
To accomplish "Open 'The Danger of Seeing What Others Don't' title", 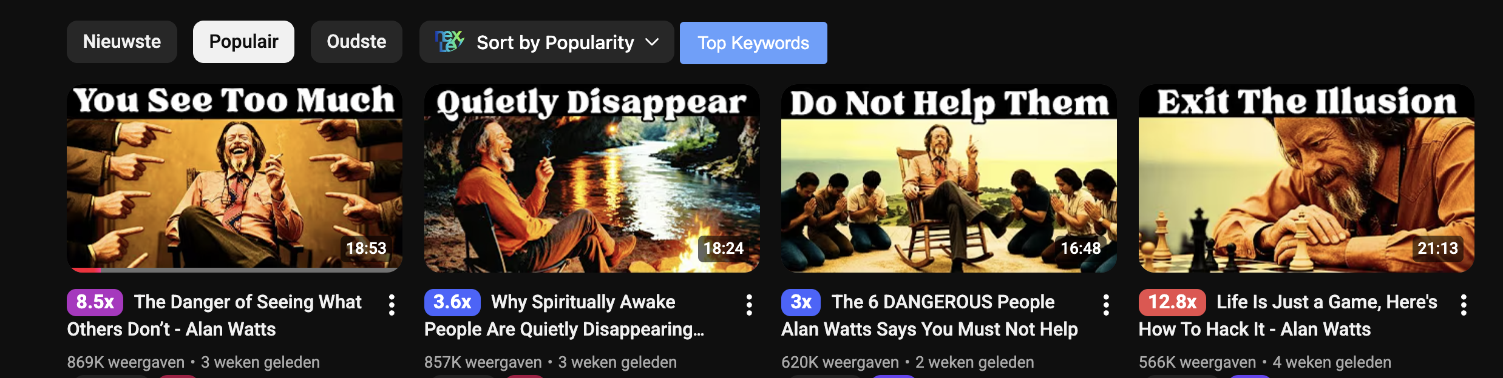I will [x=215, y=316].
